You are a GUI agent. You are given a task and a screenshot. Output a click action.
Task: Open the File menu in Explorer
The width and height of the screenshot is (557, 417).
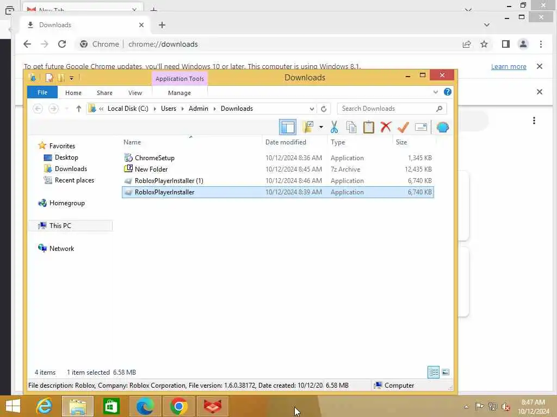pyautogui.click(x=42, y=92)
